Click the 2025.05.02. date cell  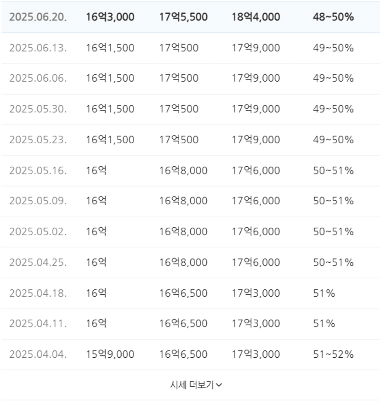(x=38, y=232)
